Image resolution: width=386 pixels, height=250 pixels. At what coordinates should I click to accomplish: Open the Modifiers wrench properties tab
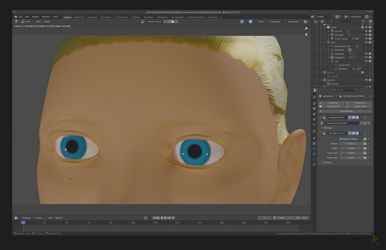tap(314, 143)
